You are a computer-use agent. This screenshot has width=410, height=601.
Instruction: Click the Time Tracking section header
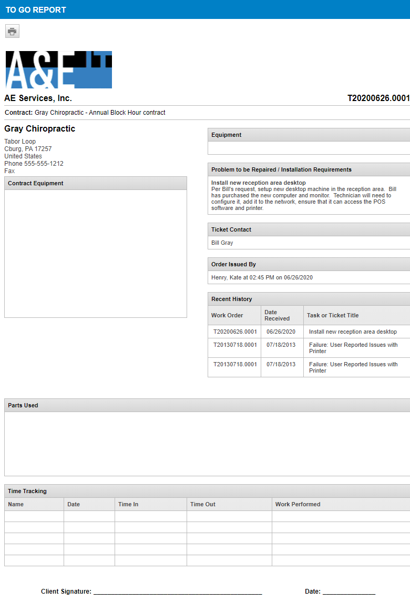207,492
